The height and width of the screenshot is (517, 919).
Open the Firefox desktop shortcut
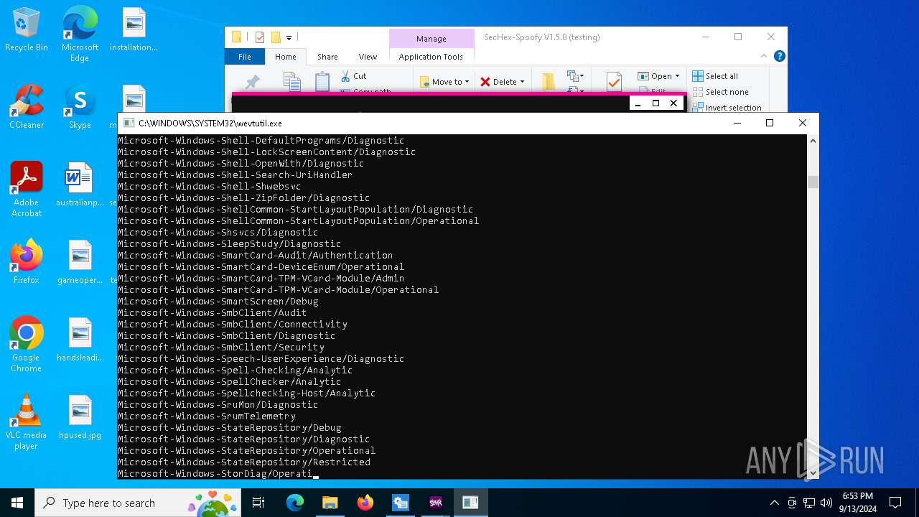pyautogui.click(x=27, y=262)
